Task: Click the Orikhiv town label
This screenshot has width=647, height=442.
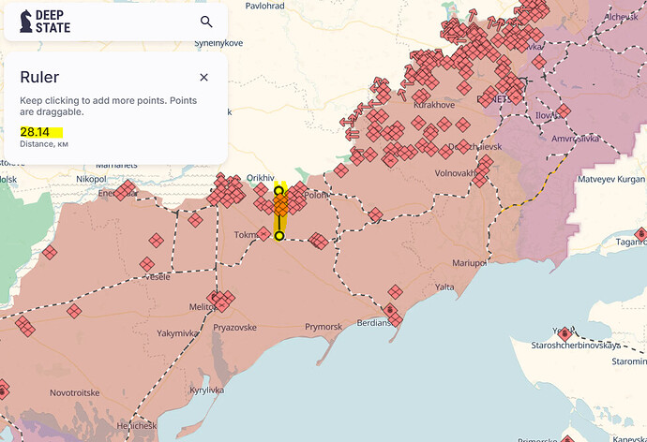Action: (x=260, y=177)
